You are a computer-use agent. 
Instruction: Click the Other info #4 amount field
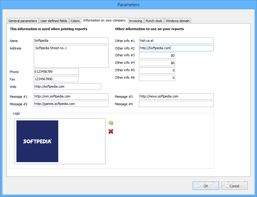157,63
